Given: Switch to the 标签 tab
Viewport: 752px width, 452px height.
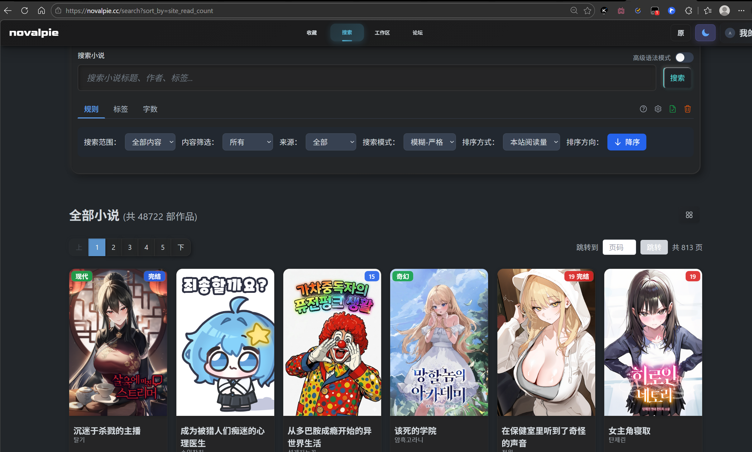Looking at the screenshot, I should [121, 109].
